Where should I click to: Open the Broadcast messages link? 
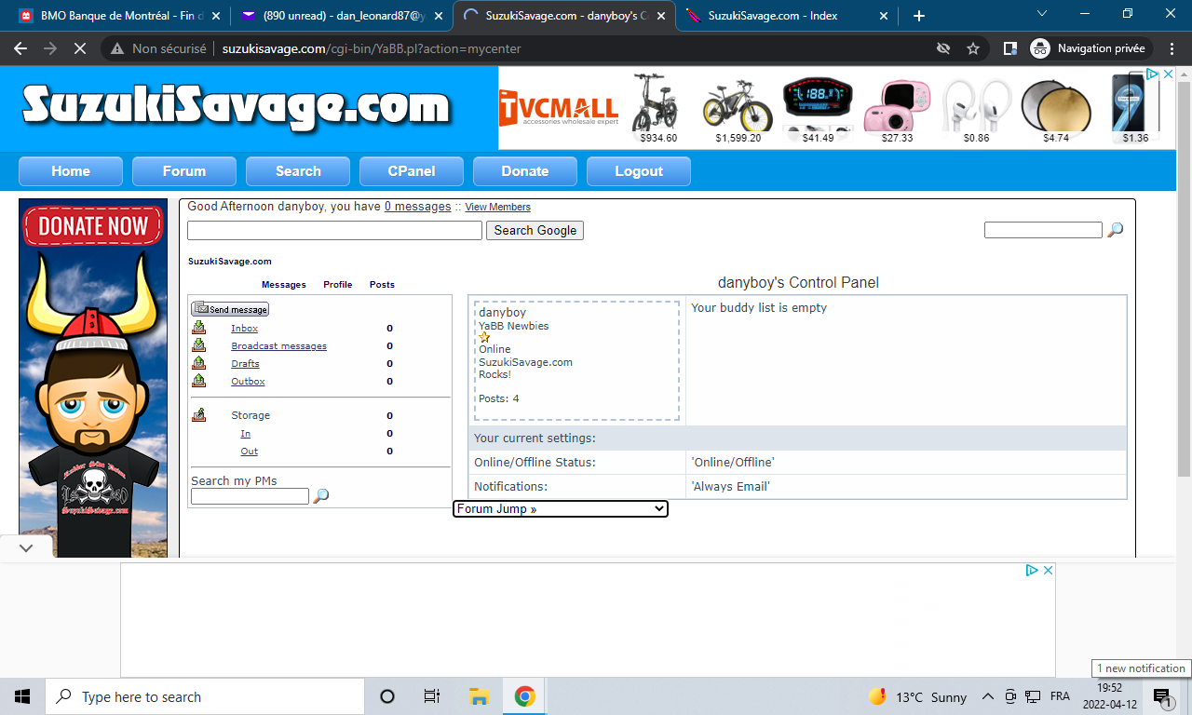coord(278,345)
